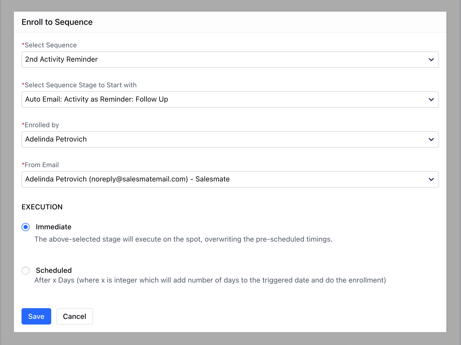
Task: Click the Immediate description about pre-scheduled timings
Action: 183,239
